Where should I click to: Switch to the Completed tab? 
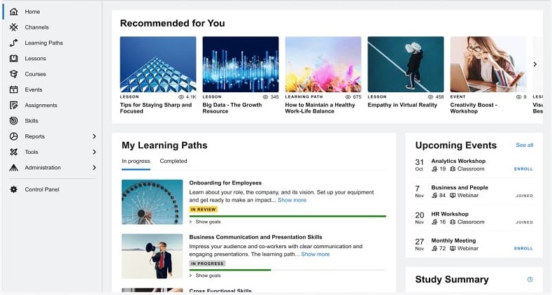point(174,161)
